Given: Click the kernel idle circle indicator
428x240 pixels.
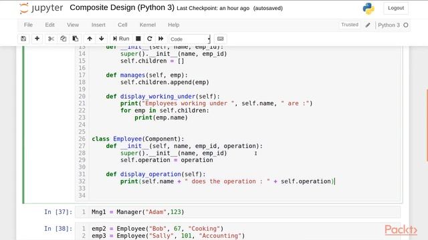Looking at the screenshot, I should pyautogui.click(x=406, y=25).
